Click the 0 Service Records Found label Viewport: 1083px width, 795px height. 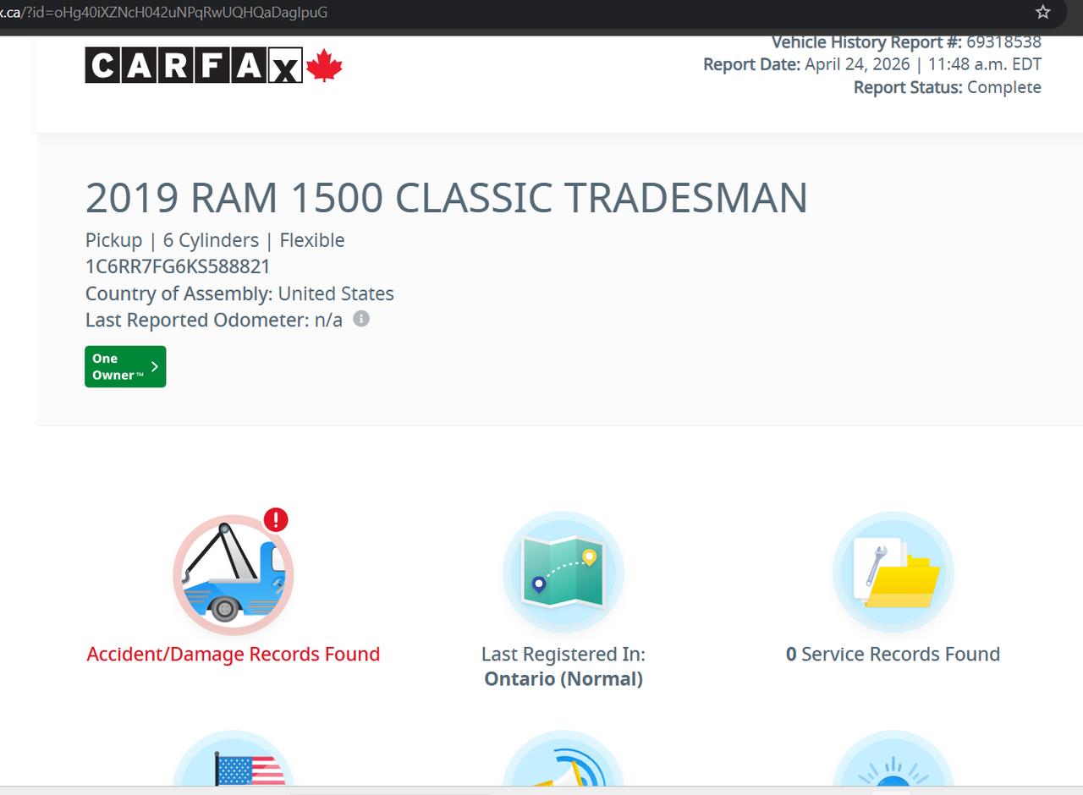point(893,654)
